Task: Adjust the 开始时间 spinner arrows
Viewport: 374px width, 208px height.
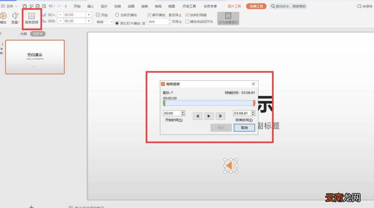Action: (x=183, y=113)
